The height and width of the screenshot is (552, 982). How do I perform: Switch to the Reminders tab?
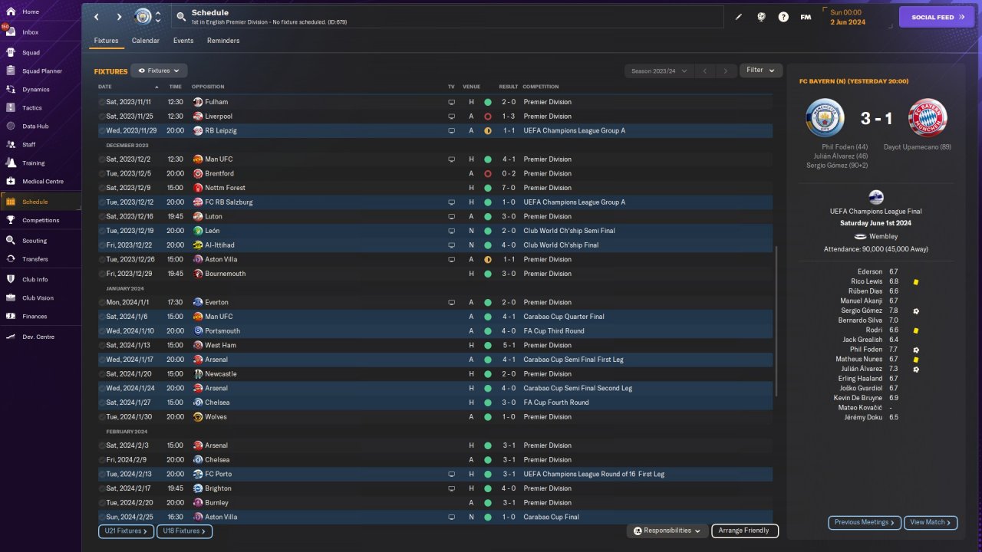pos(223,41)
